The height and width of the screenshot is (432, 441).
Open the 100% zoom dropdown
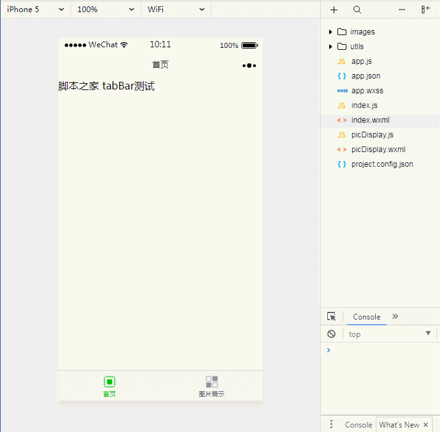click(x=105, y=10)
